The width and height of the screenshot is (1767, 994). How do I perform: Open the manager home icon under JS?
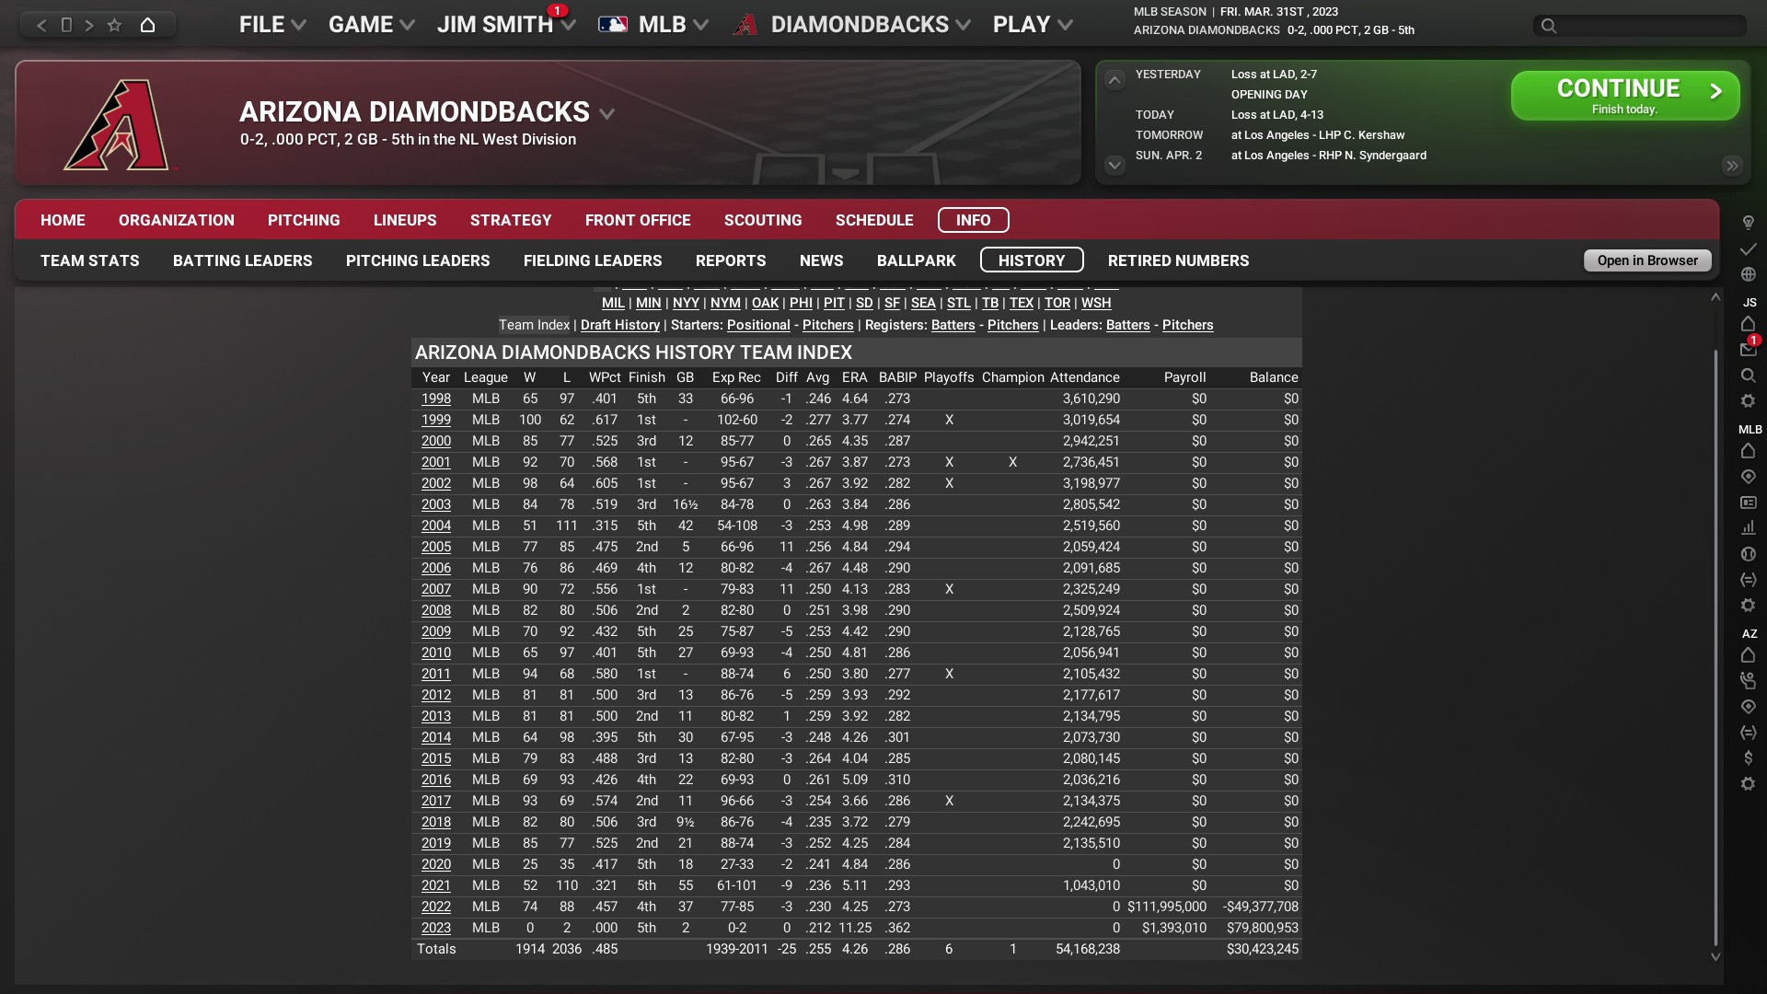point(1749,324)
